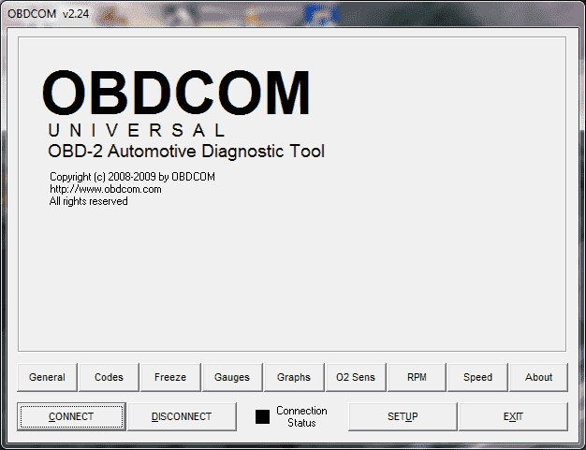View the RPM screen
The width and height of the screenshot is (586, 450).
click(417, 377)
